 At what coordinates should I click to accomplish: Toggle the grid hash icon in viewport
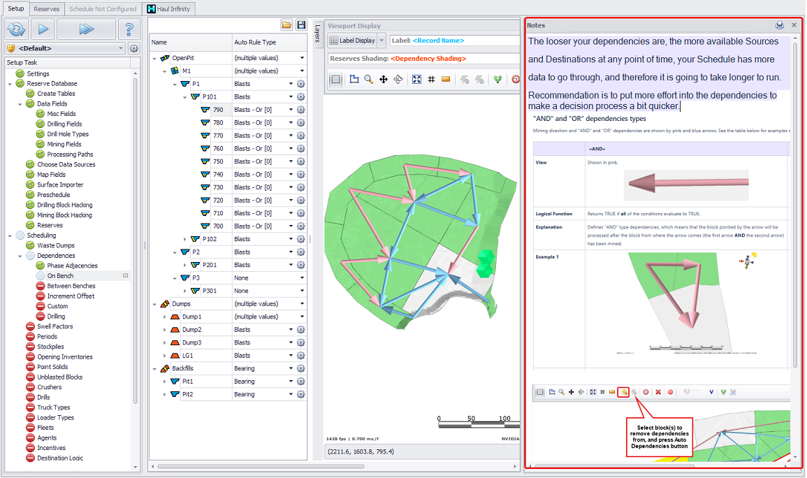coord(431,80)
